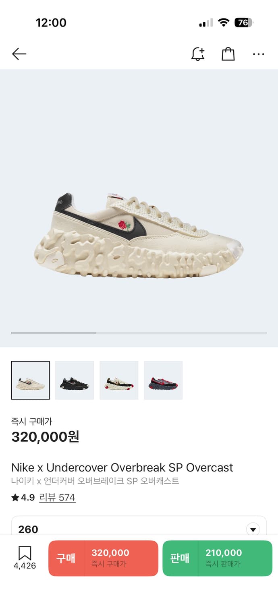Viewport: 278px width, 604px height.
Task: Tap the battery indicator in status bar
Action: (243, 23)
